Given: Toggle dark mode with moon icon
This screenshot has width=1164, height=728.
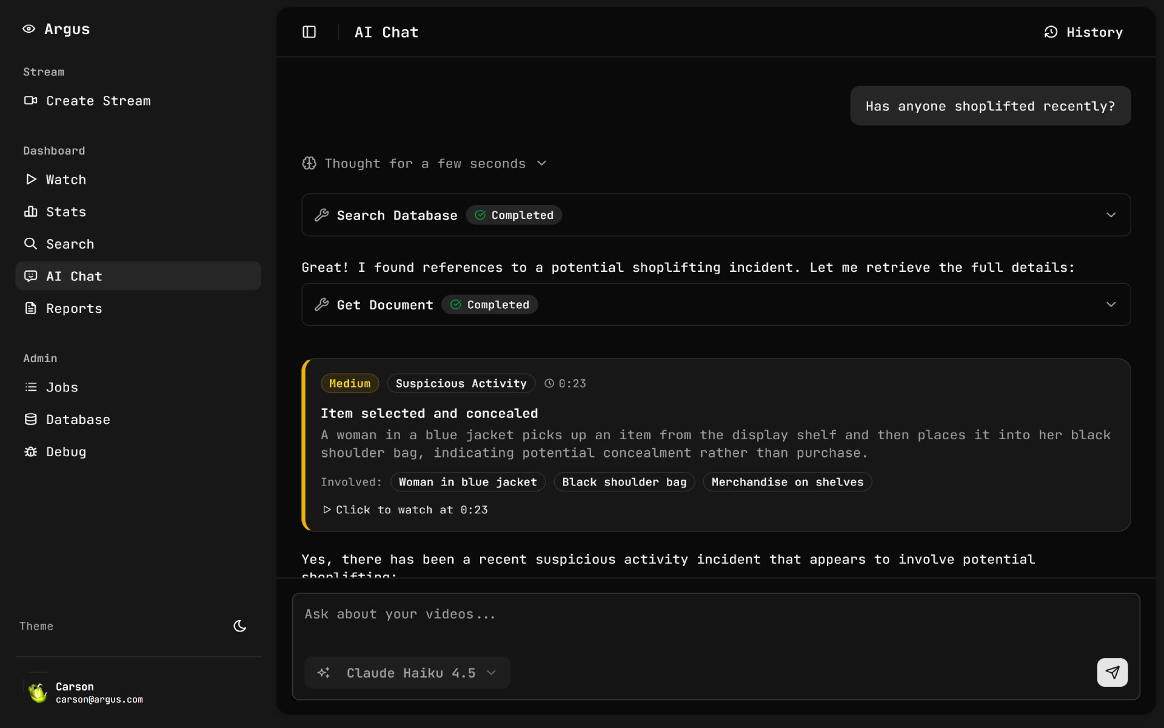Looking at the screenshot, I should click(240, 626).
